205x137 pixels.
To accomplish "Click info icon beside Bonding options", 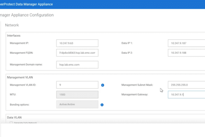I will pos(102,105).
